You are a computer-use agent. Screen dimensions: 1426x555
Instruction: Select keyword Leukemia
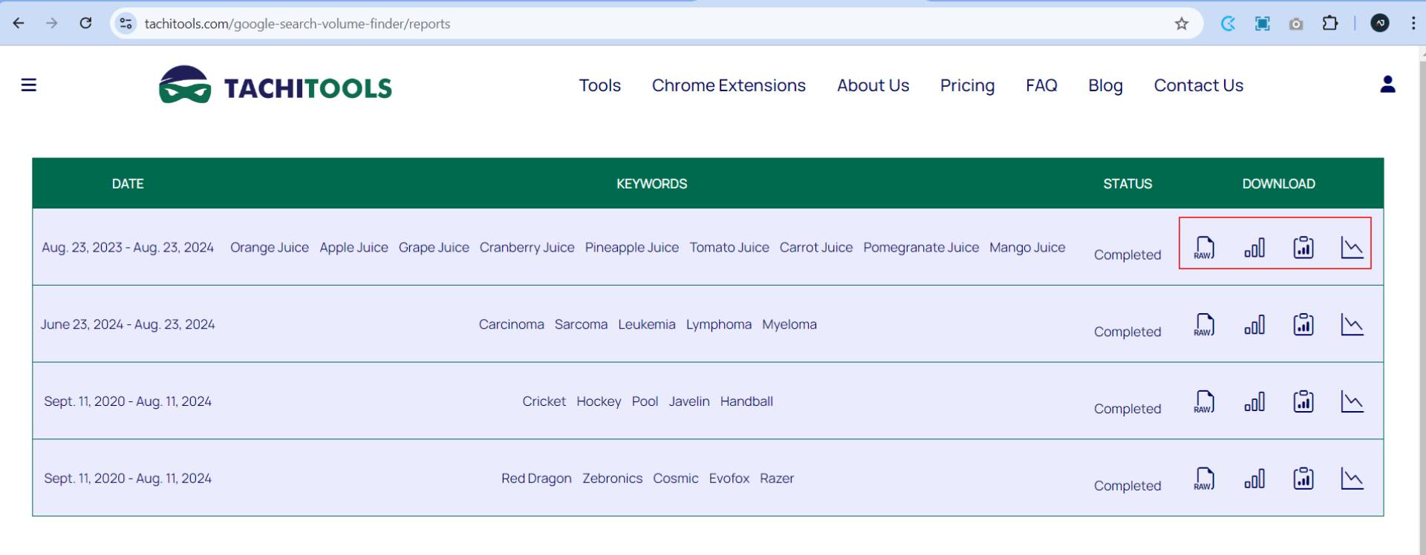click(x=646, y=325)
